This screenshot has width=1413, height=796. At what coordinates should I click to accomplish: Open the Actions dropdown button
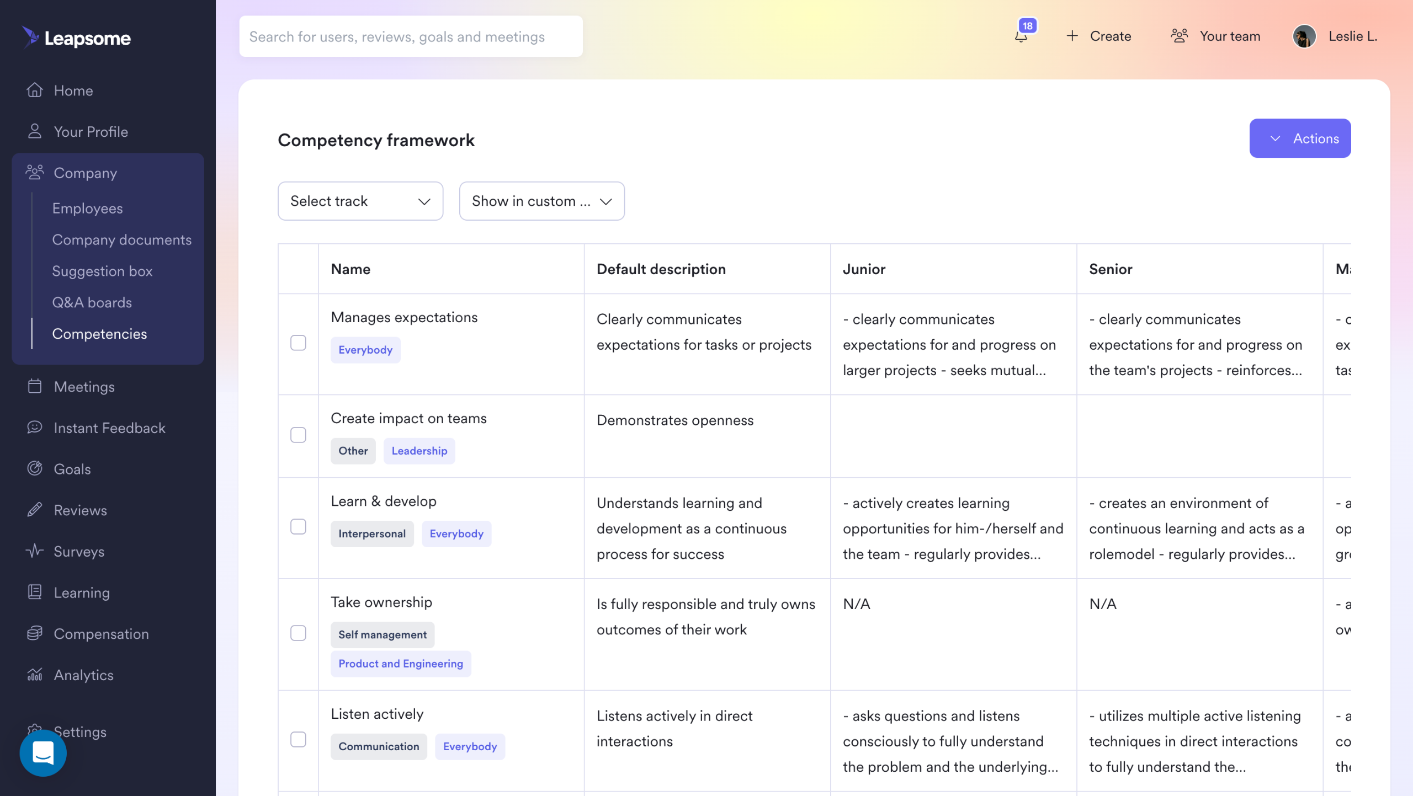click(1300, 138)
